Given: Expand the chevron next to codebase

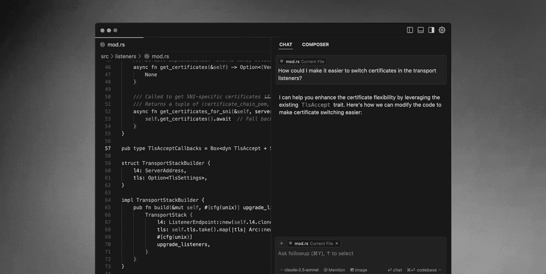Looking at the screenshot, I should click(x=440, y=270).
